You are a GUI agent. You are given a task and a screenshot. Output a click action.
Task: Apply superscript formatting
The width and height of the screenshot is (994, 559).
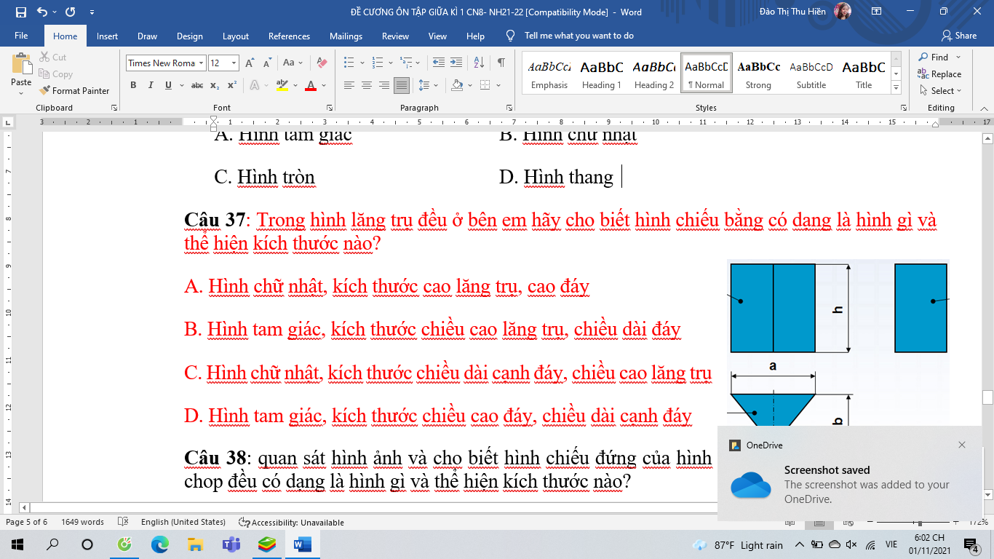point(231,85)
